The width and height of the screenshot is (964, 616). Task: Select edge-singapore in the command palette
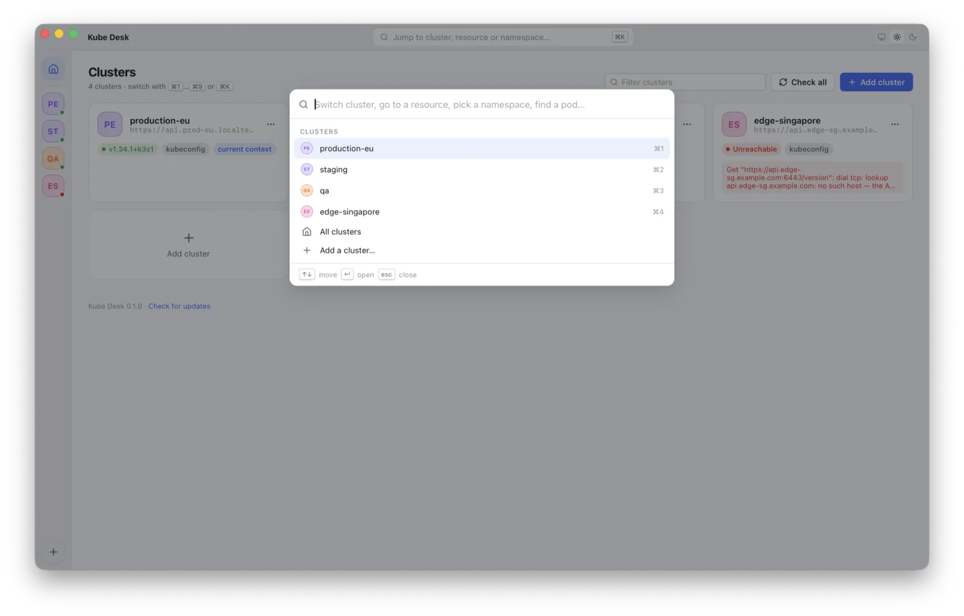pos(482,211)
